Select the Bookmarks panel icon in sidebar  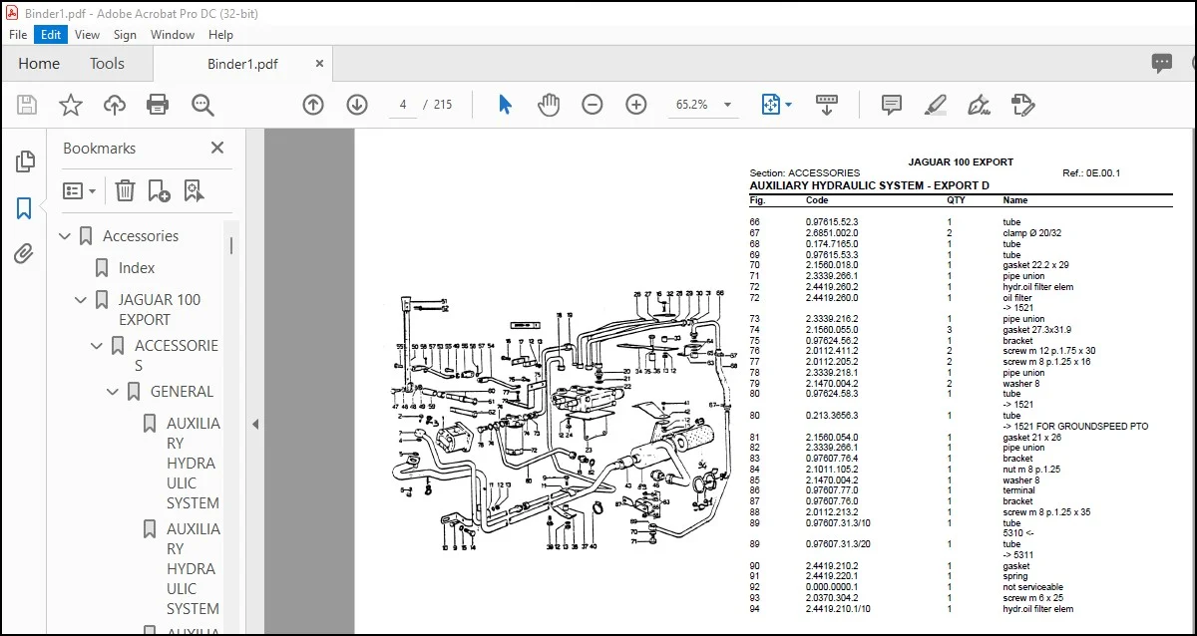(x=25, y=208)
